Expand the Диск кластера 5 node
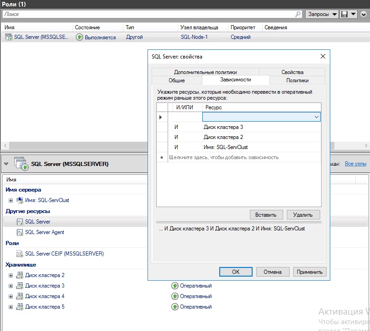Viewport: 370px width, 331px height. (x=11, y=307)
